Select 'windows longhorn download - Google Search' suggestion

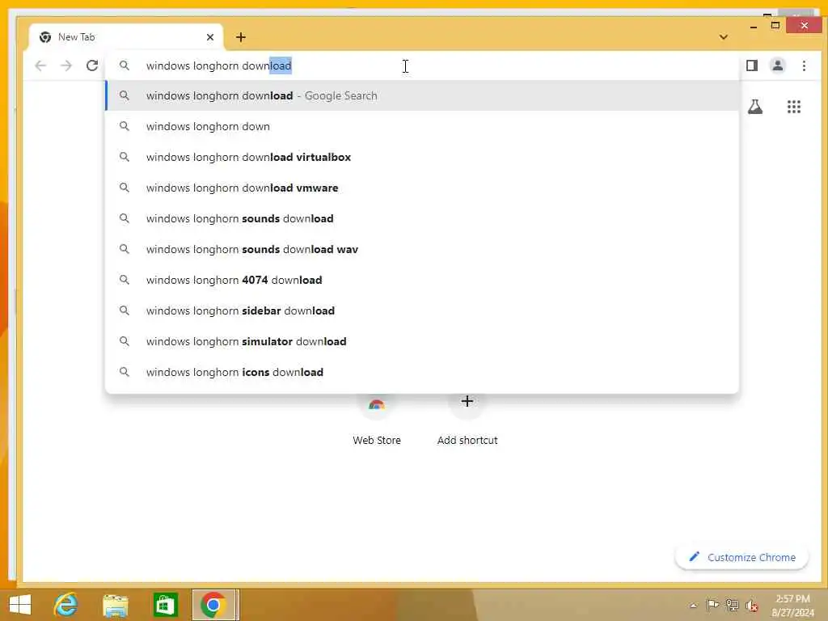pos(422,95)
